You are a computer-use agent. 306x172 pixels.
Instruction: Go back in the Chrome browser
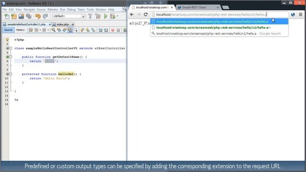click(x=132, y=14)
